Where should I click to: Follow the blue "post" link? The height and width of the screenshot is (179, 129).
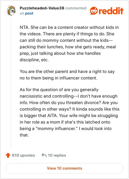pos(29,13)
